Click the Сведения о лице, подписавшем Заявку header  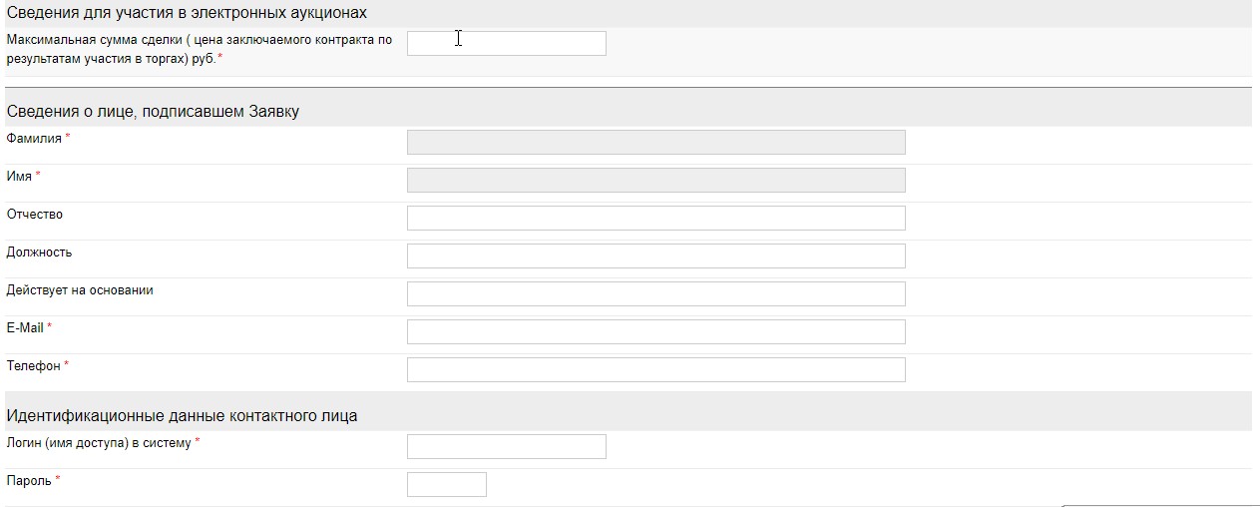(153, 112)
